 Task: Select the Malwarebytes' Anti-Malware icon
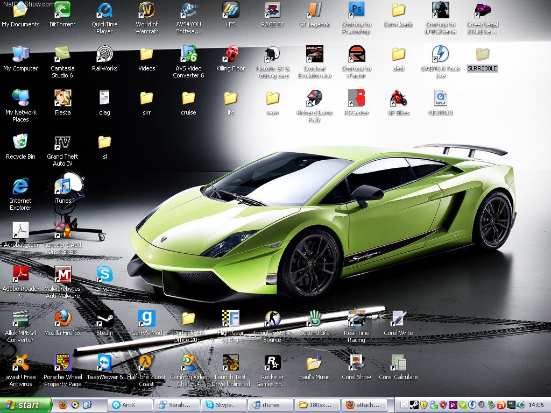[62, 274]
